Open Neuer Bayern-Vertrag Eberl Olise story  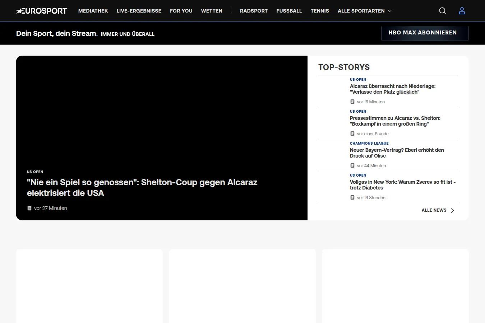[x=397, y=153]
